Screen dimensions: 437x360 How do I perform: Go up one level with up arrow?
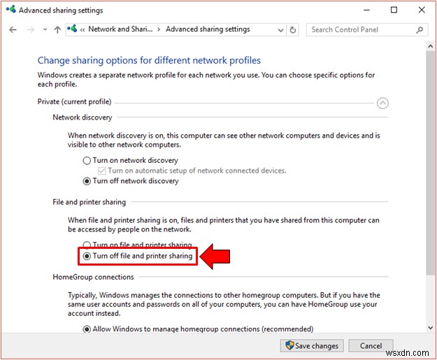click(57, 29)
